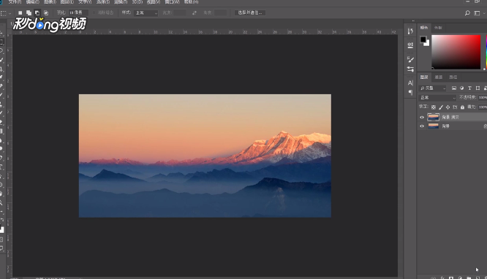Viewport: 487px width, 279px height.
Task: Open the History panel icon
Action: pos(410,31)
